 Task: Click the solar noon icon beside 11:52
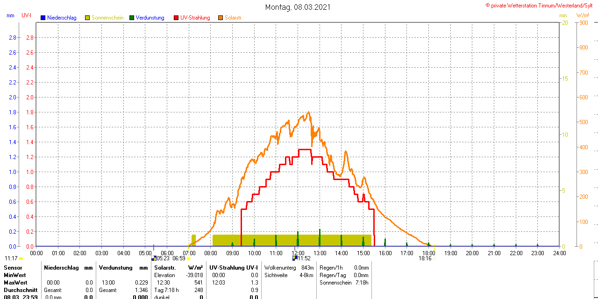[295, 258]
